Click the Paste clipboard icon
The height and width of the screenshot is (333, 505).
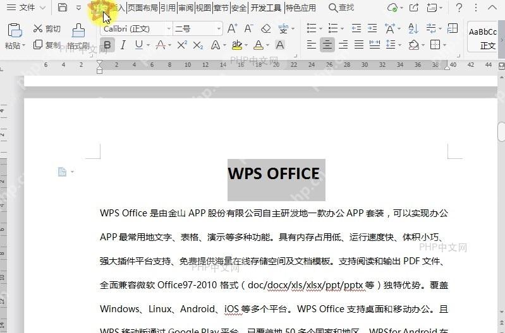15,30
